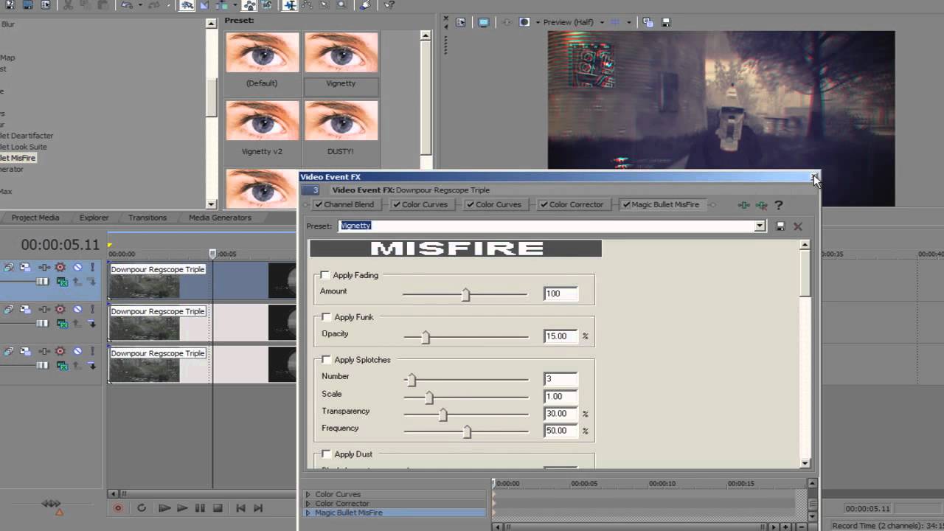Viewport: 944px width, 531px height.
Task: Solo the selected top video track
Action: [x=92, y=267]
